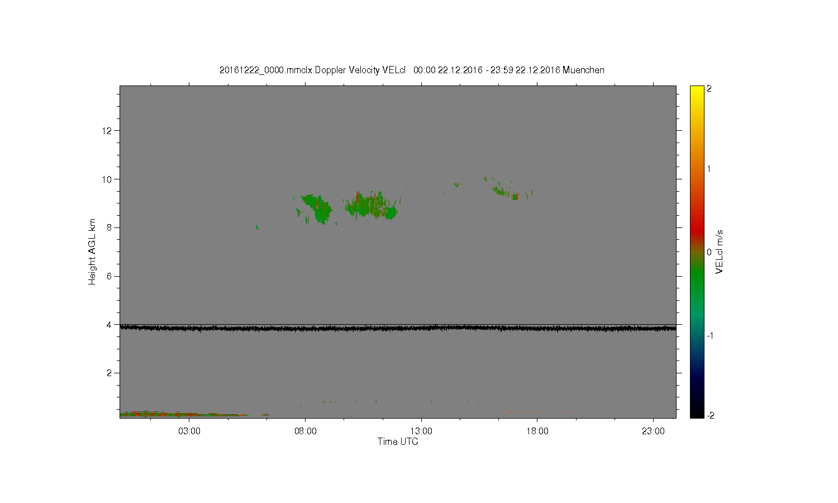Click the 18:00 time tick label

(x=537, y=431)
